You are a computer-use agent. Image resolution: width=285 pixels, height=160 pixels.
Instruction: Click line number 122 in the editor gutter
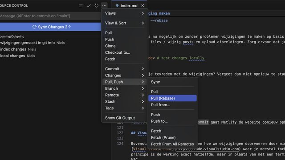[120, 133]
